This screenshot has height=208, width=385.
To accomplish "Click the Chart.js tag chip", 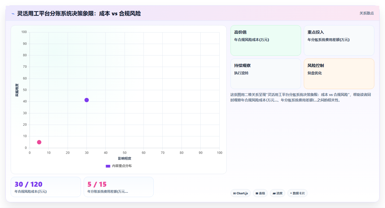I will (241, 193).
